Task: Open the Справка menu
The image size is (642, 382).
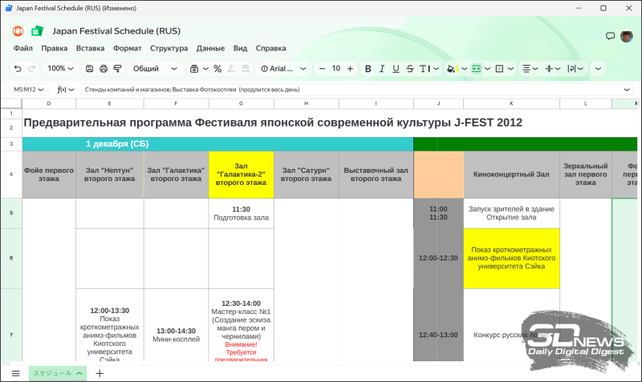Action: coord(270,48)
